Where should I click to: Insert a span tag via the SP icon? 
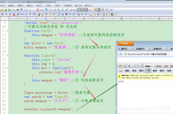tap(86, 14)
